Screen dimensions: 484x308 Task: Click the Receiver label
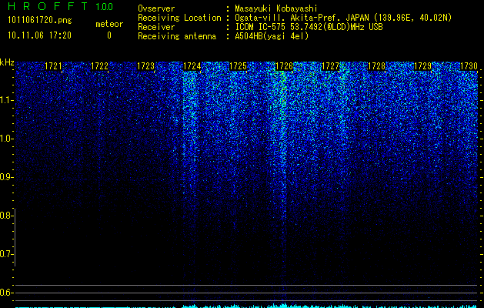coord(156,27)
